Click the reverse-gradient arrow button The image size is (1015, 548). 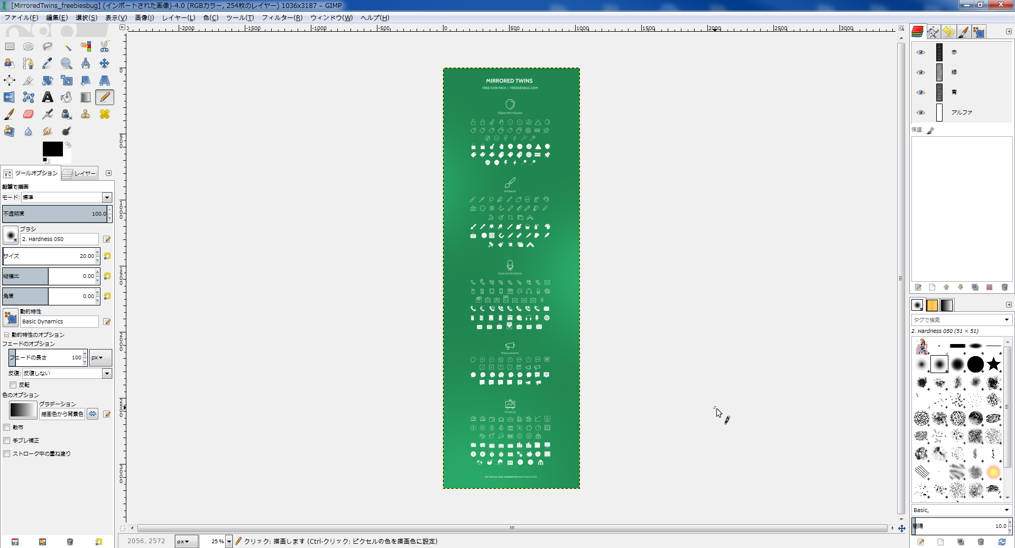[93, 414]
